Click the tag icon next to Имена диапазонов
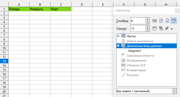The height and width of the screenshot is (97, 180). point(123,41)
